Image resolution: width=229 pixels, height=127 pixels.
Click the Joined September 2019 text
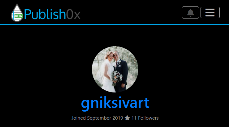[97, 118]
